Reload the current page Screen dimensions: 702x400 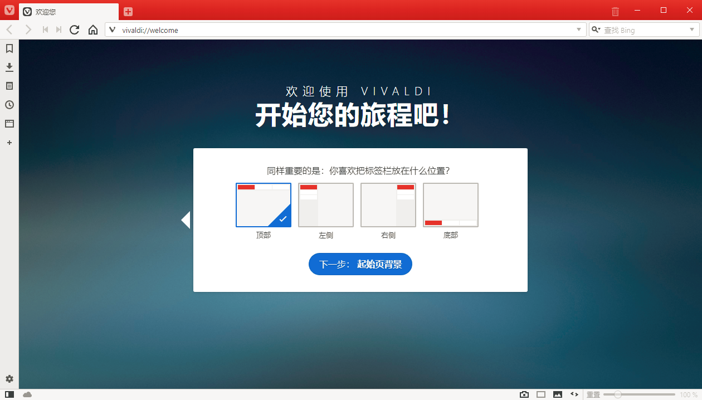point(74,30)
